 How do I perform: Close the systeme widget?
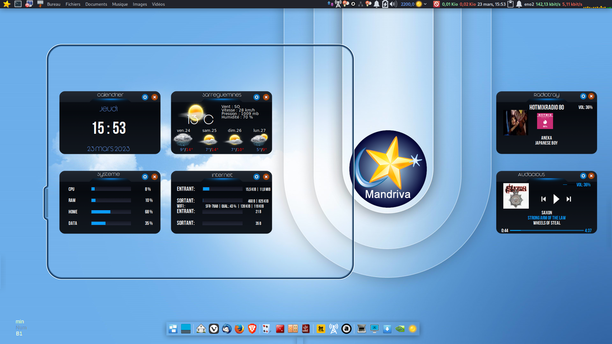pyautogui.click(x=154, y=177)
